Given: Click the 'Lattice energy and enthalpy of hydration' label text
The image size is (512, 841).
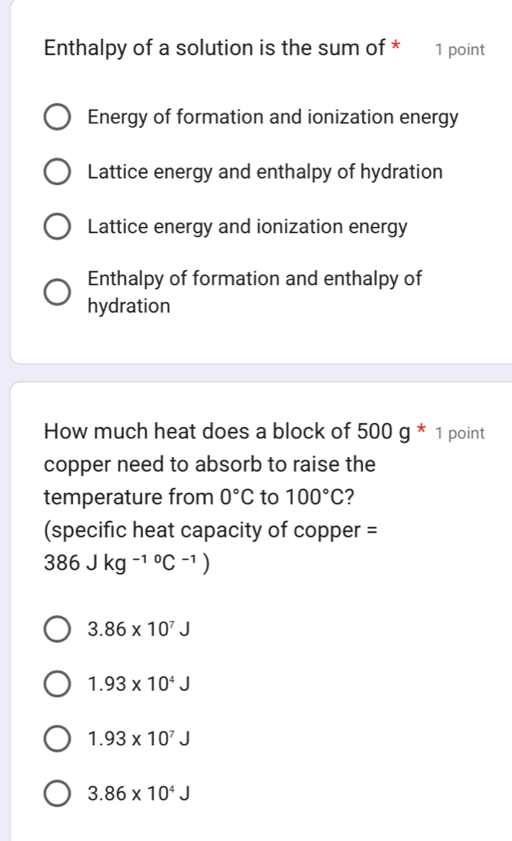Looking at the screenshot, I should pyautogui.click(x=265, y=172).
